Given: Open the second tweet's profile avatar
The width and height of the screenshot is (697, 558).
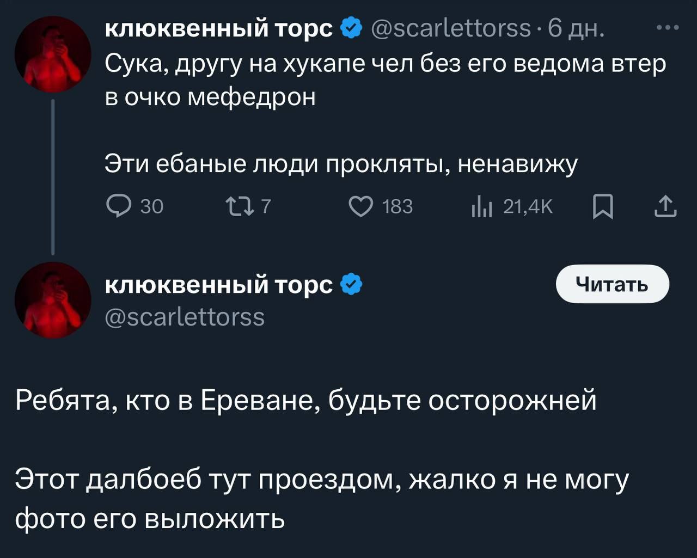Looking at the screenshot, I should (53, 300).
